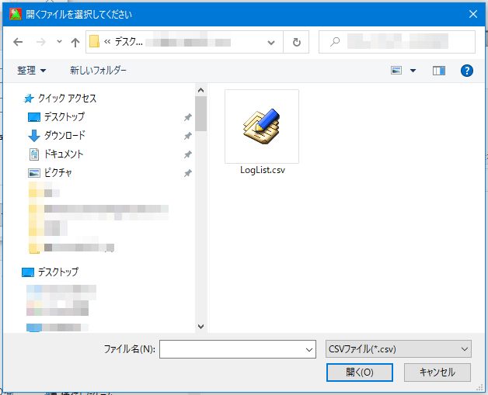Screen dimensions: 488x395
Task: Open デスクトップ under Quick Access
Action: pyautogui.click(x=64, y=117)
